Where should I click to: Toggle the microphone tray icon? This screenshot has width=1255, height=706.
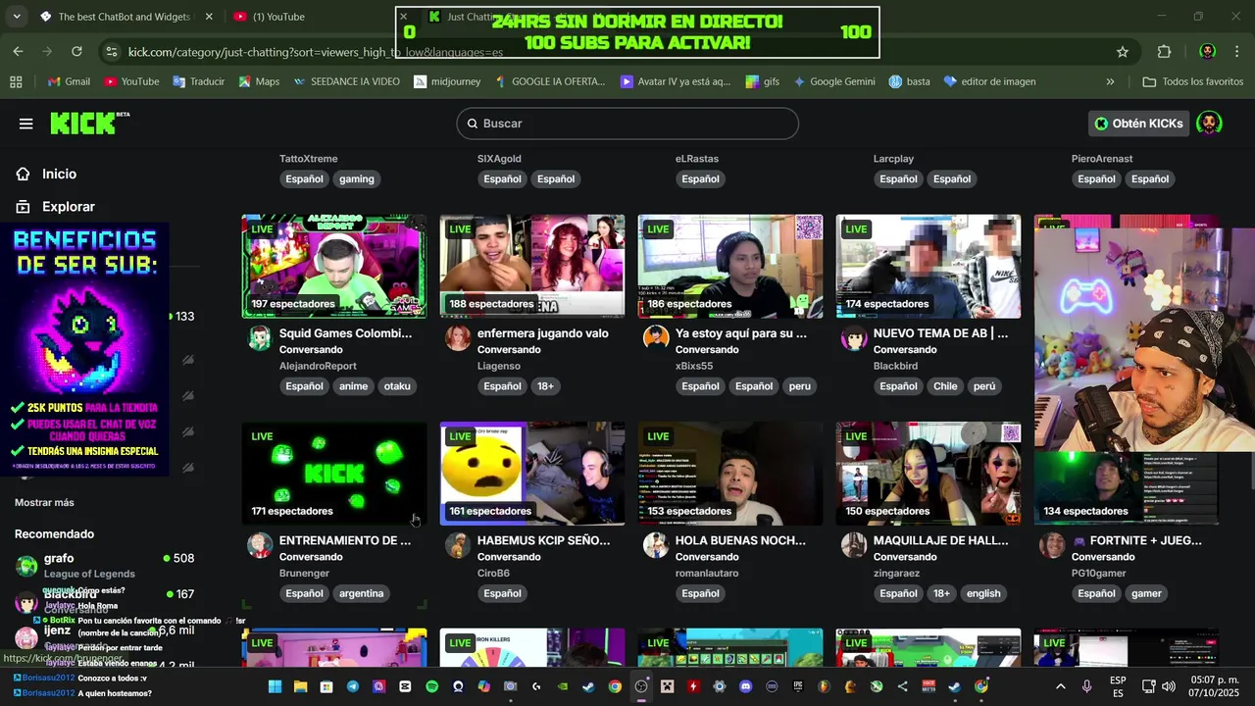(1086, 686)
